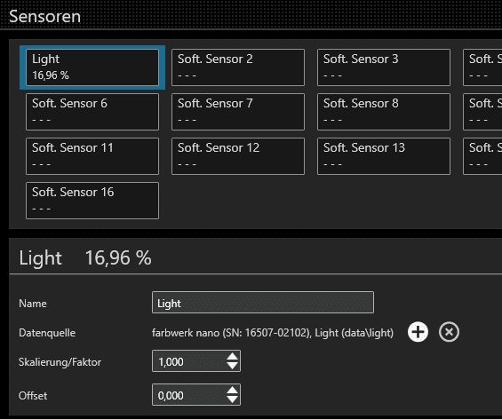
Task: Click the Name input field containing Light
Action: point(263,303)
